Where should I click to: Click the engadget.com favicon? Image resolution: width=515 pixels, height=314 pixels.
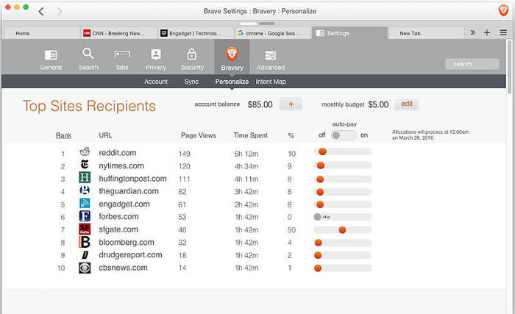click(85, 203)
